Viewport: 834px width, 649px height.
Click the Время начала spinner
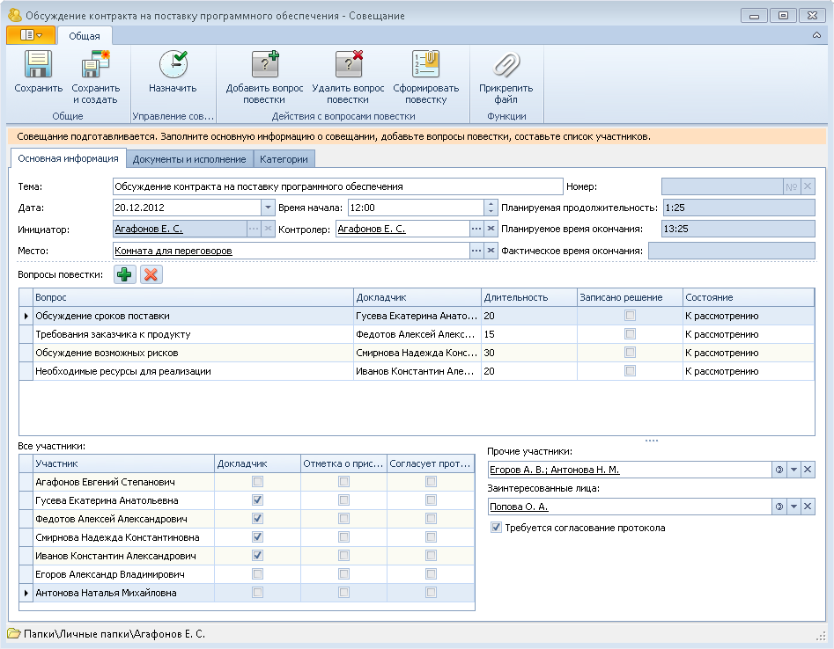(491, 208)
